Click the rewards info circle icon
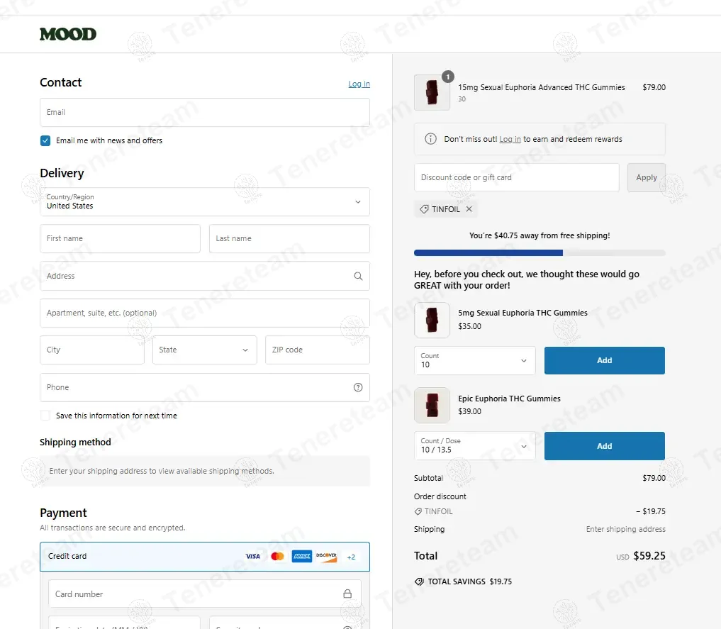The height and width of the screenshot is (629, 721). tap(430, 139)
